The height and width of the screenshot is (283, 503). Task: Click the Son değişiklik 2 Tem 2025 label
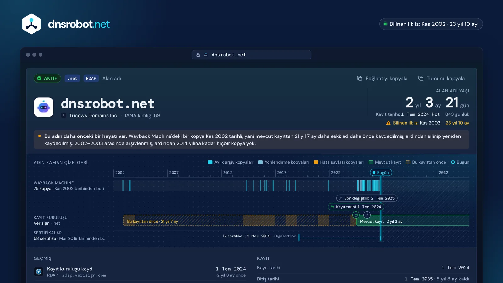point(367,198)
